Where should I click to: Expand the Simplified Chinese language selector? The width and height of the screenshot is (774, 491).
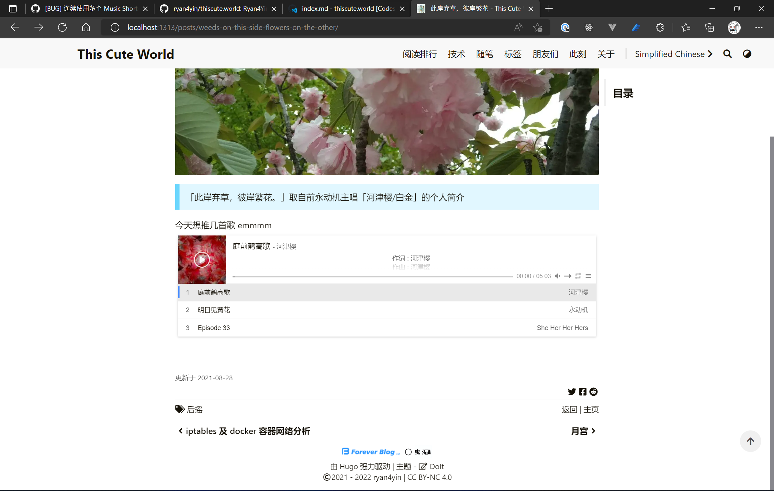(x=673, y=54)
